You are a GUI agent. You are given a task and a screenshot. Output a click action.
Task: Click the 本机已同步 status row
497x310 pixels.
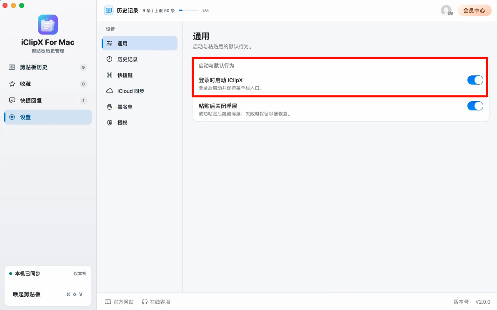tap(48, 274)
